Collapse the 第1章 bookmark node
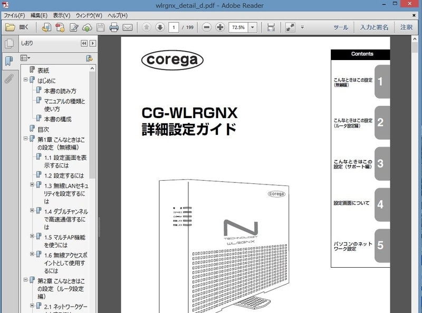Screen dimensions: 422x313 (x=25, y=139)
